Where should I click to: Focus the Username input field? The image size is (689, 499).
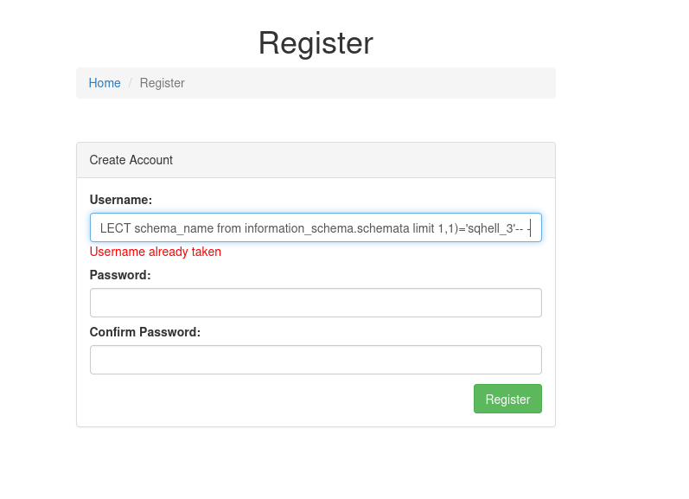coord(316,228)
